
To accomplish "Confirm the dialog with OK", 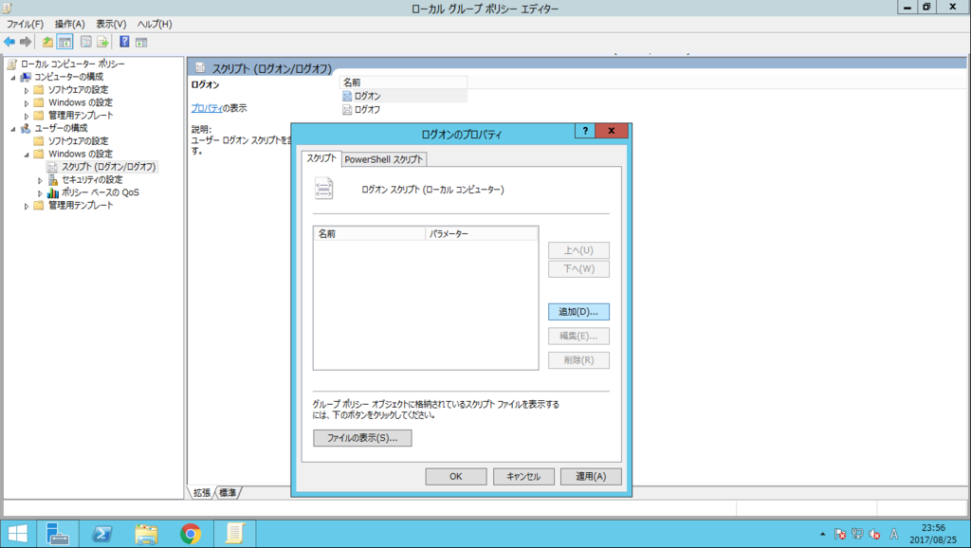I will (x=456, y=476).
